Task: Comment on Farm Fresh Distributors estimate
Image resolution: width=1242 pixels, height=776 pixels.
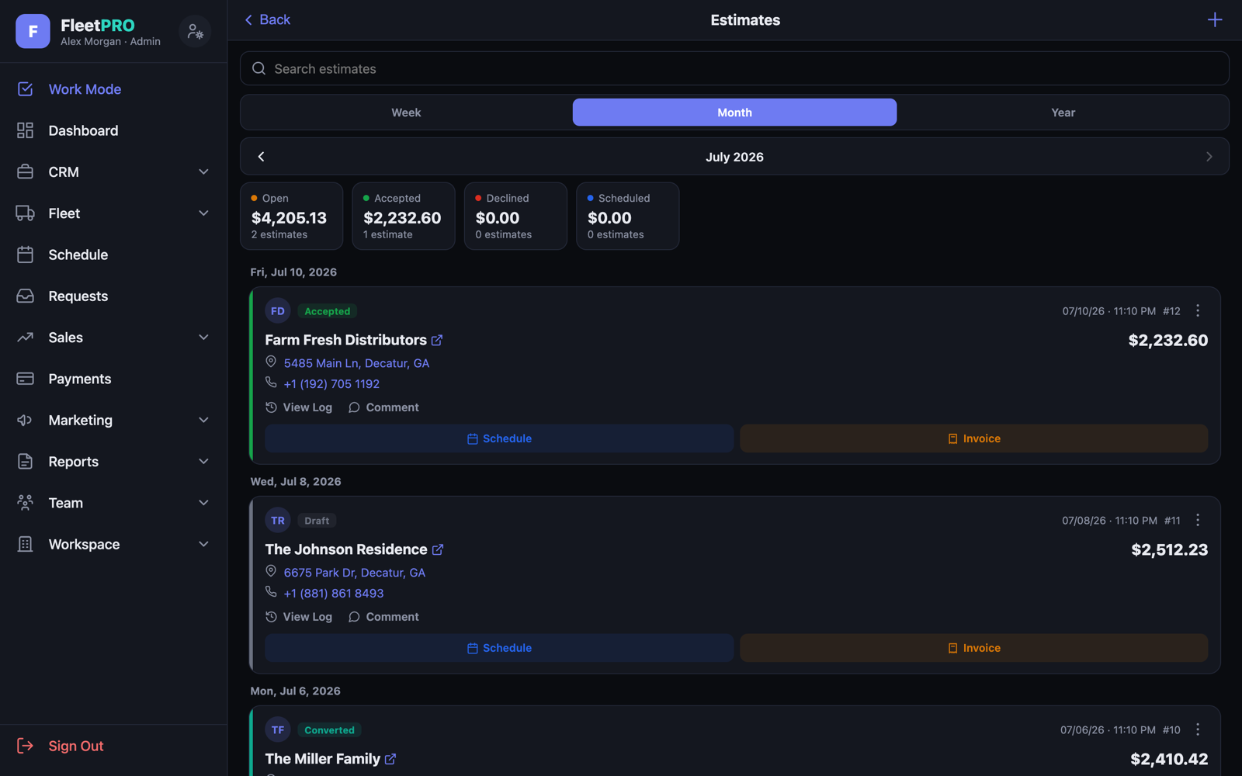Action: tap(383, 407)
